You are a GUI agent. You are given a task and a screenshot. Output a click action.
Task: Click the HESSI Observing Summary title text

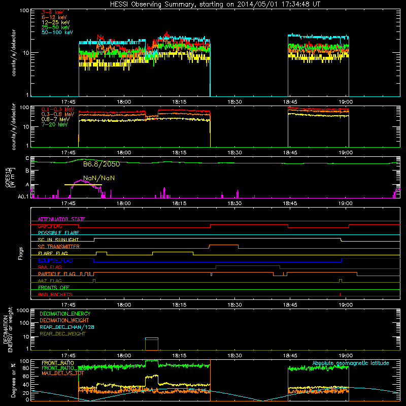point(215,4)
